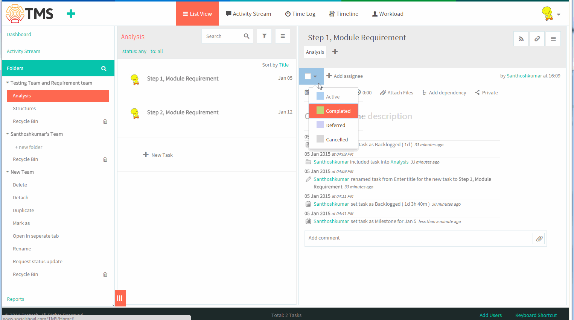This screenshot has height=320, width=574.
Task: Open the Activity Stream tab
Action: (x=248, y=14)
